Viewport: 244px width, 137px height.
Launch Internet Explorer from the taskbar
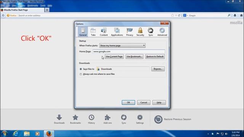(16, 134)
